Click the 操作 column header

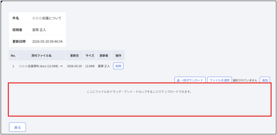click(x=118, y=55)
